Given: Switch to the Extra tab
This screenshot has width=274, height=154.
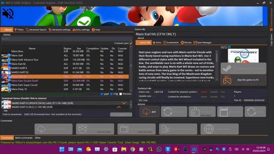Looking at the screenshot, I should 157,43.
